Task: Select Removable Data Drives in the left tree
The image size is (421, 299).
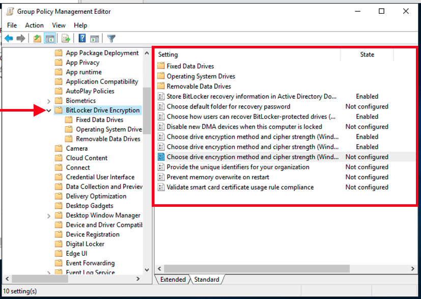Action: tap(108, 139)
